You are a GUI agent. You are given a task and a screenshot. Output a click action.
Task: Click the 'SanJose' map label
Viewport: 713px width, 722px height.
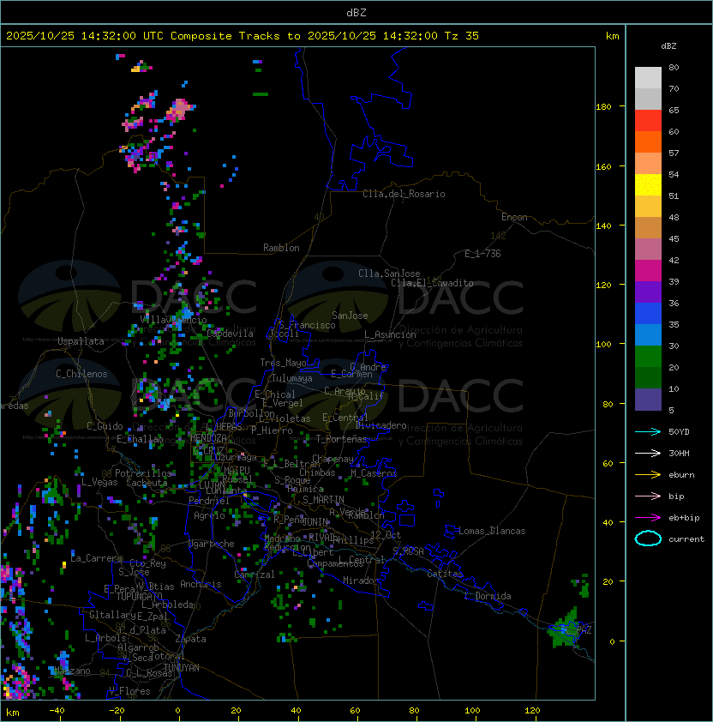point(350,316)
